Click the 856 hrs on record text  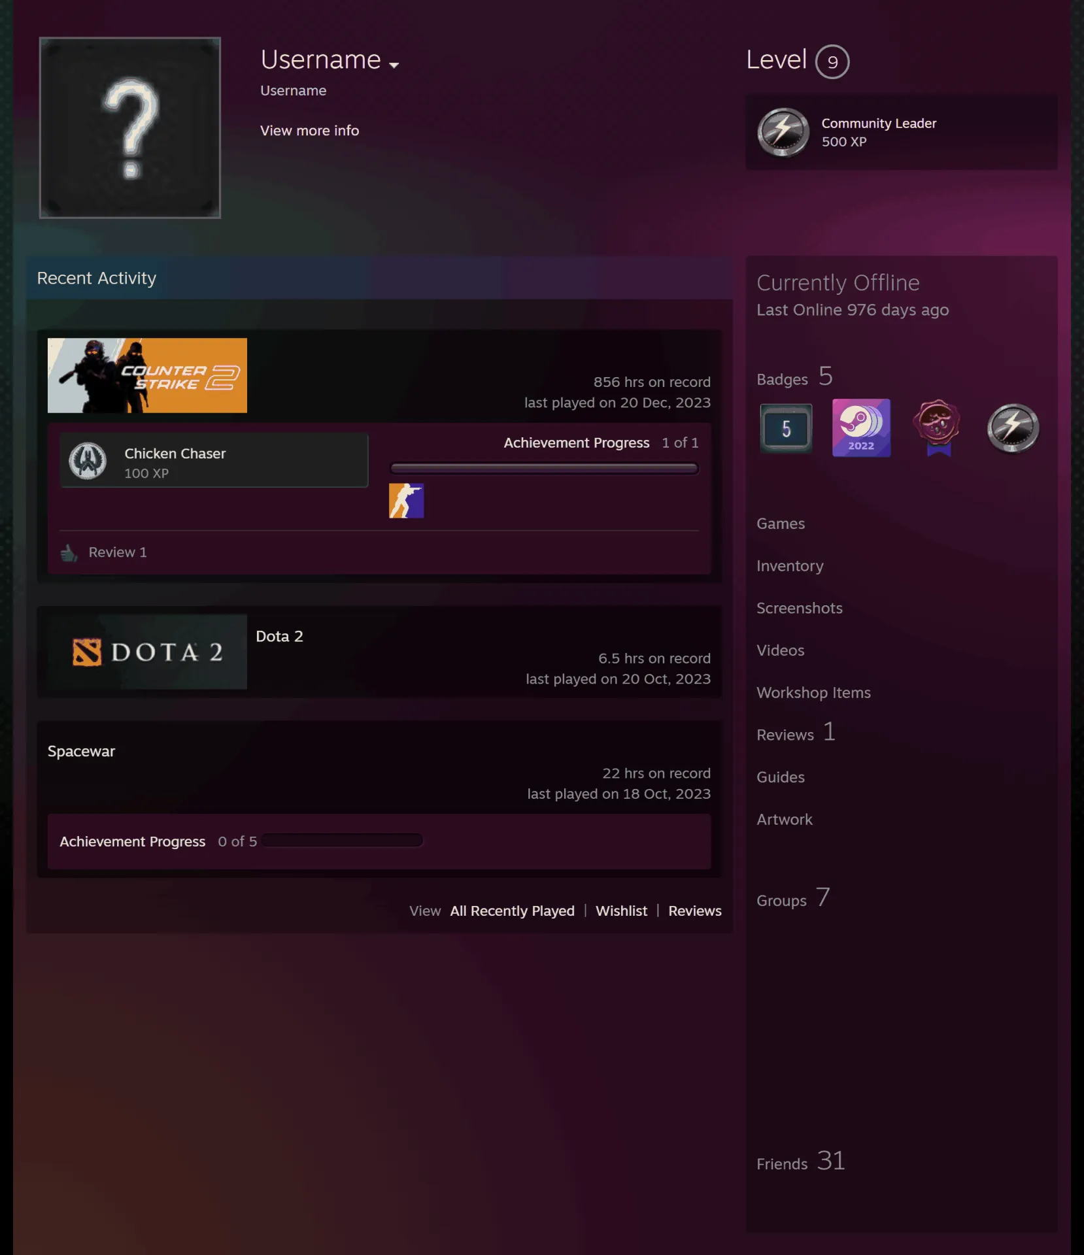(651, 382)
